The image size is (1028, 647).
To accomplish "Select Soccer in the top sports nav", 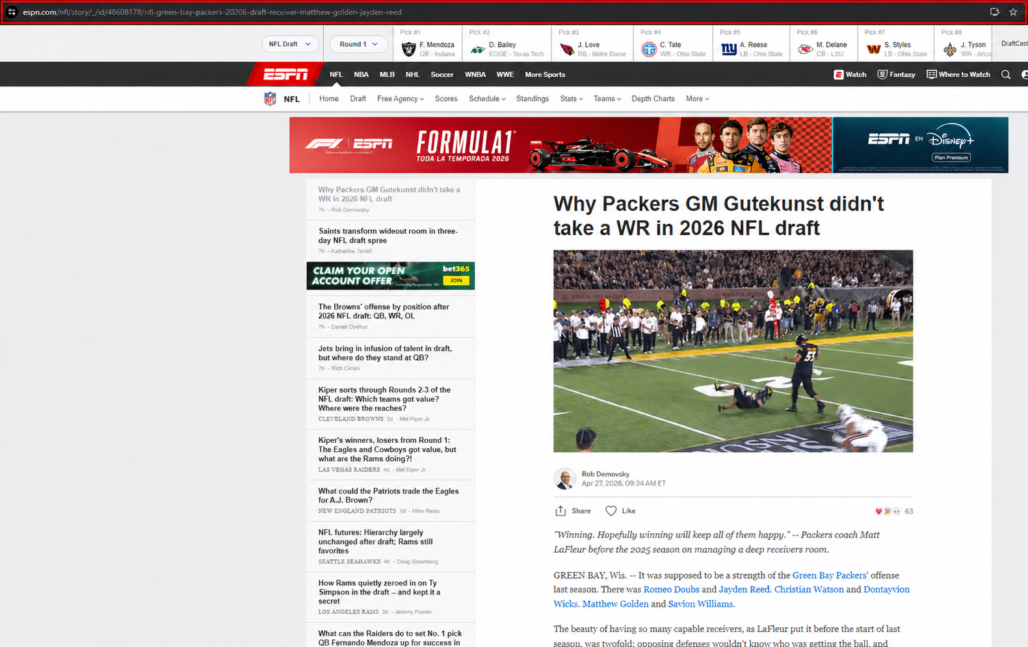I will 442,75.
